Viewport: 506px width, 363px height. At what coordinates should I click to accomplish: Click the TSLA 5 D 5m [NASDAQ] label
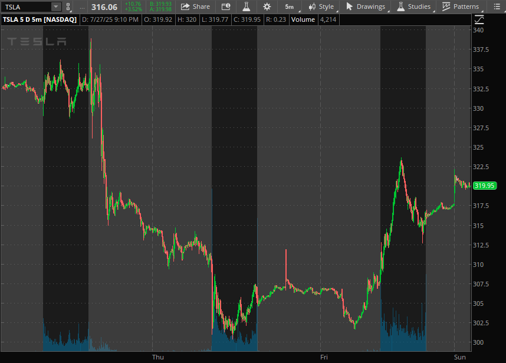coord(40,19)
